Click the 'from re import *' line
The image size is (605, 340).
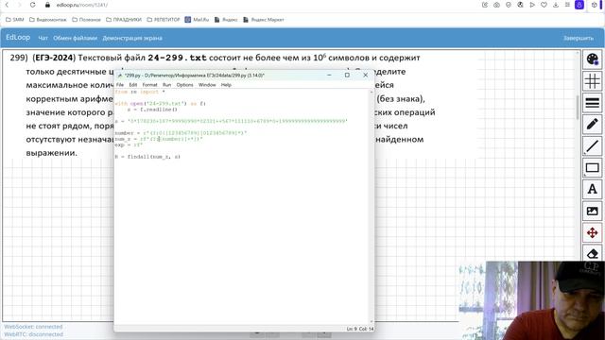tap(140, 93)
